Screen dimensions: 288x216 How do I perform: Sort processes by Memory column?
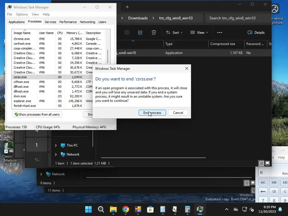pyautogui.click(x=74, y=33)
